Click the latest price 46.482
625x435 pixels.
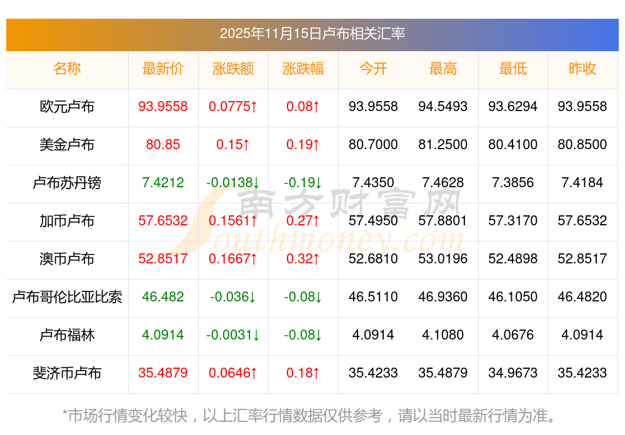163,297
